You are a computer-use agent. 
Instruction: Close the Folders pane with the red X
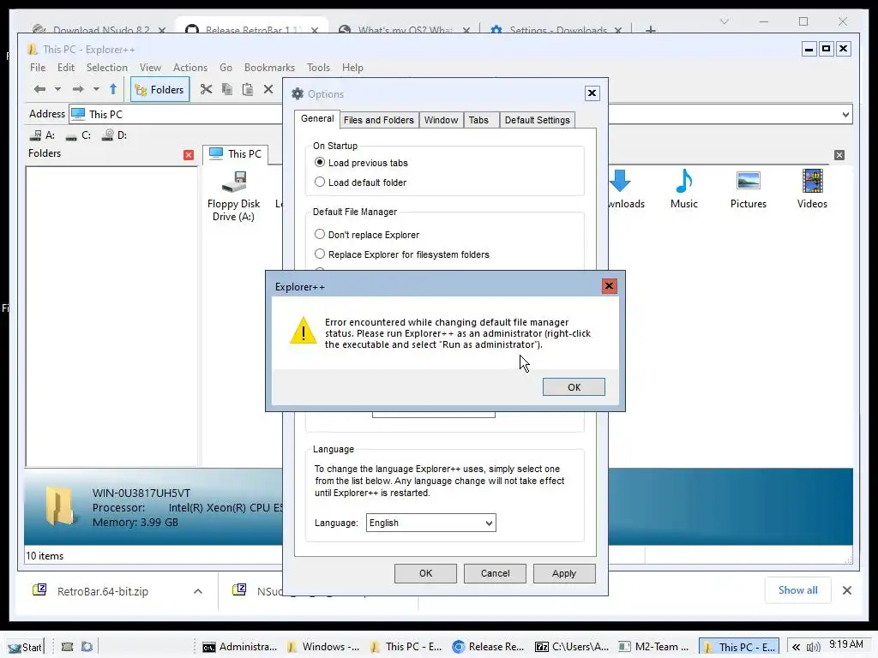[x=189, y=155]
